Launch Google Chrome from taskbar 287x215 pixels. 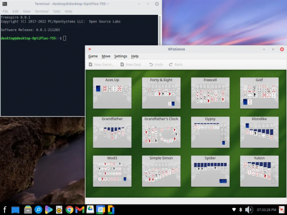coord(69,210)
